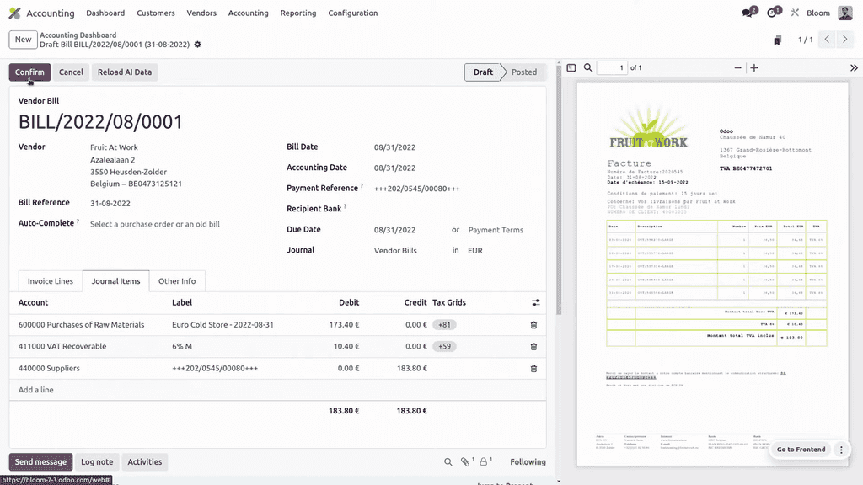Click the paperclip attachments icon in the chatter
The height and width of the screenshot is (485, 863).
[464, 461]
